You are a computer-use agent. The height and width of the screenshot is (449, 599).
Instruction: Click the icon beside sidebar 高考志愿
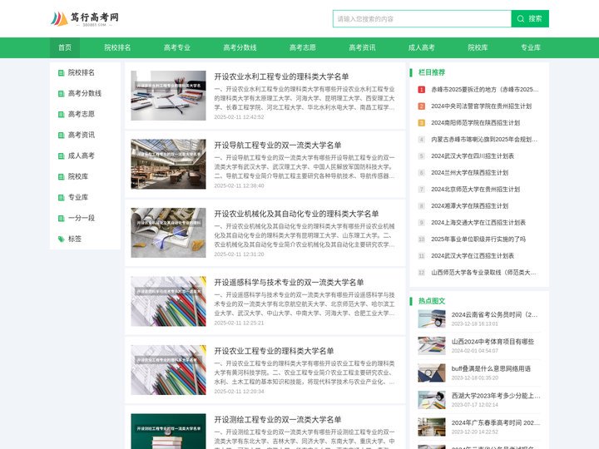click(61, 114)
